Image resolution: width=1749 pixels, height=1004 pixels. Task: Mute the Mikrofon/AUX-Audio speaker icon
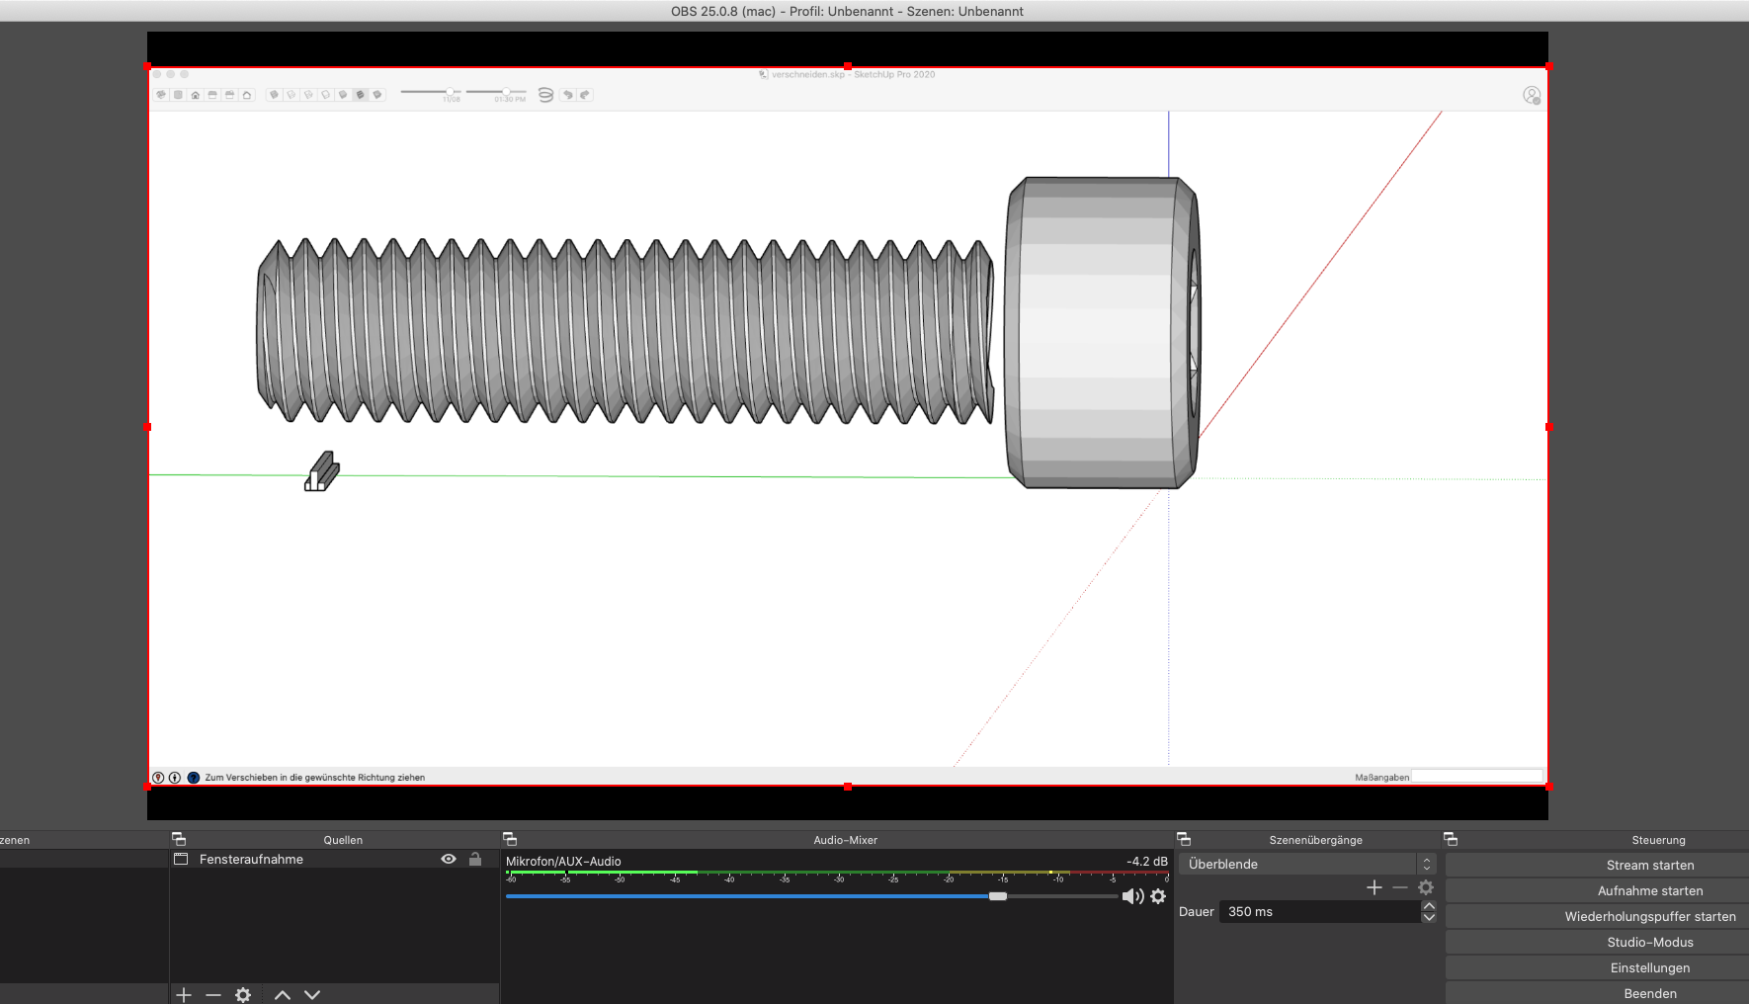click(x=1131, y=896)
